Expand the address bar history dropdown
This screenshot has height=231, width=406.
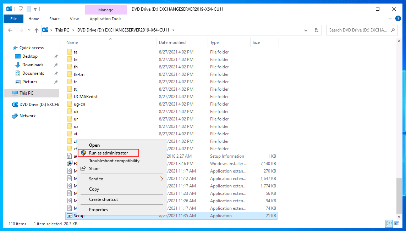(x=306, y=30)
